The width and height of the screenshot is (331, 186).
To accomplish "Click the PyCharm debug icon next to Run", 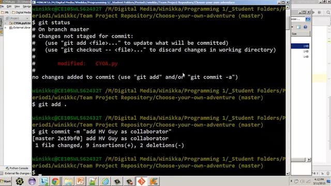I will pos(320,12).
